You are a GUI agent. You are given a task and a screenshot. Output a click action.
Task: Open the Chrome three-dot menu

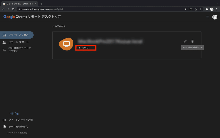217,9
